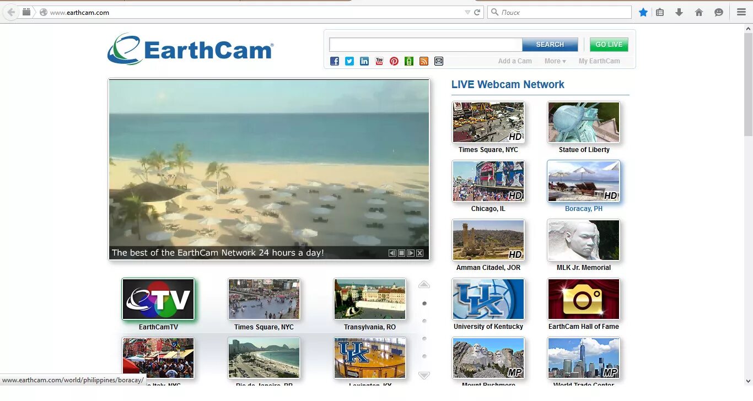The height and width of the screenshot is (401, 753).
Task: Open the EarthCamTV thumbnail
Action: click(158, 299)
